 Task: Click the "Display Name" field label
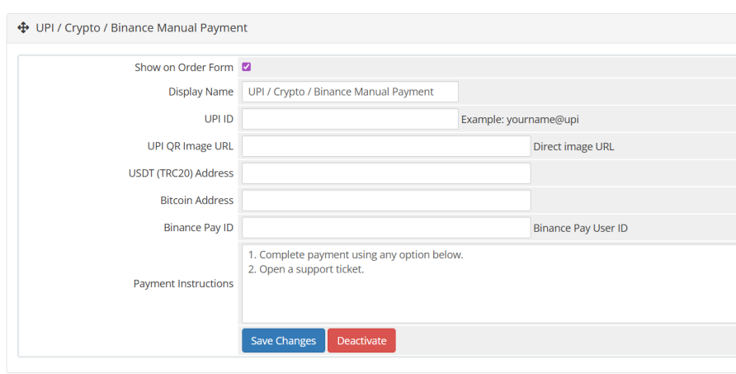201,92
